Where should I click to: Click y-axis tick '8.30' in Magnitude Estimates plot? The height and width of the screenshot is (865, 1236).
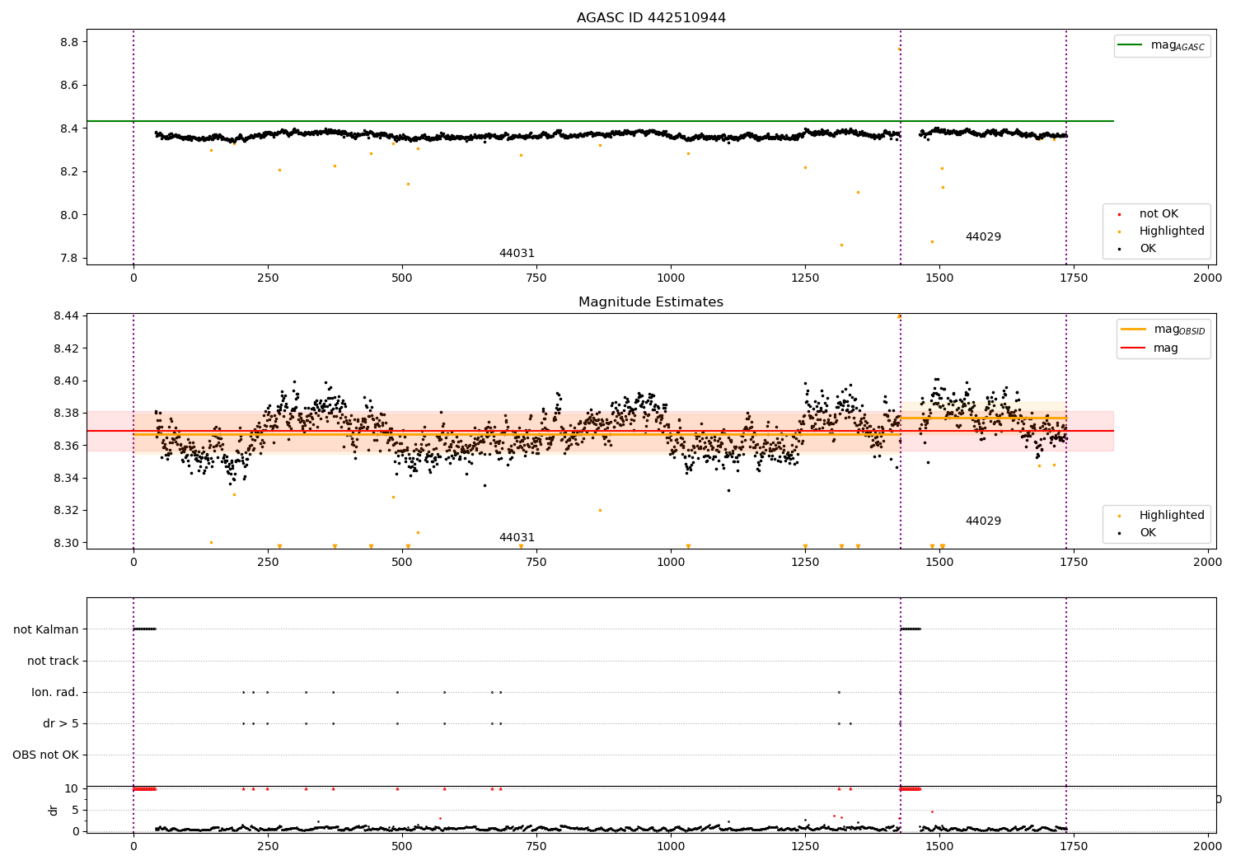[65, 544]
